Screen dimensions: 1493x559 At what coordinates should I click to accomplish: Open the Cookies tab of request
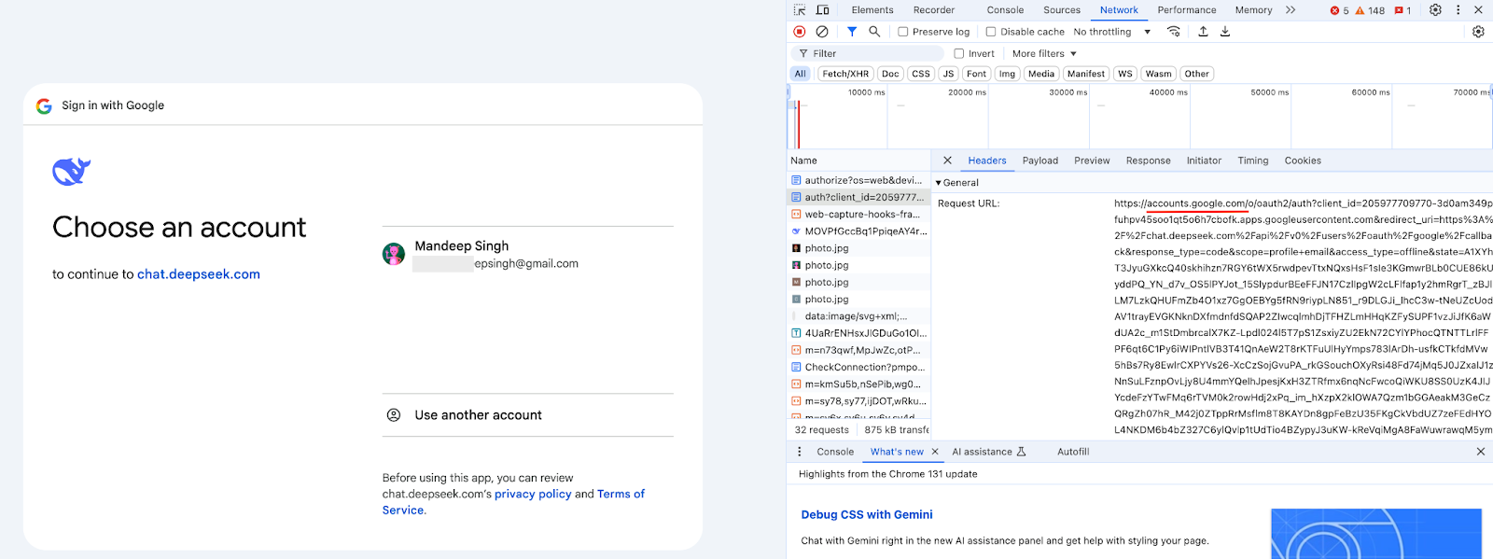coord(1303,161)
